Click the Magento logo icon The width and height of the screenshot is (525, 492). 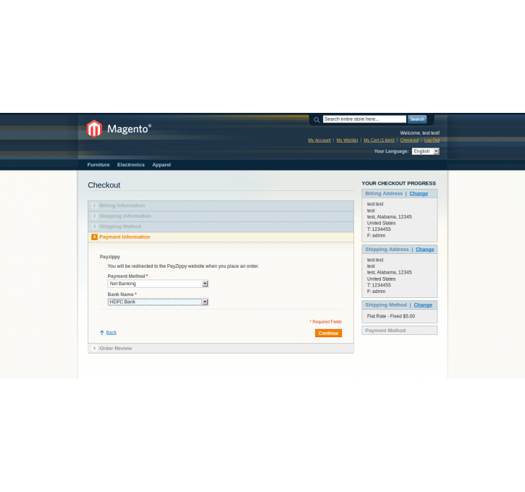(94, 129)
